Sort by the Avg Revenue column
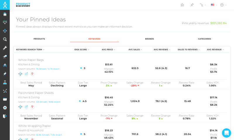 coord(215,50)
